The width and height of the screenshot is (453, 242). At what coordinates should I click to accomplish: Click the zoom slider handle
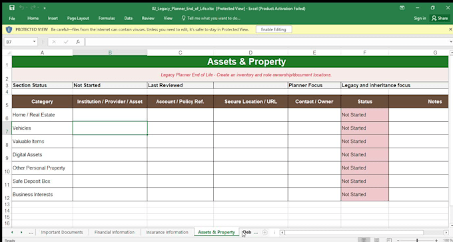pyautogui.click(x=417, y=240)
